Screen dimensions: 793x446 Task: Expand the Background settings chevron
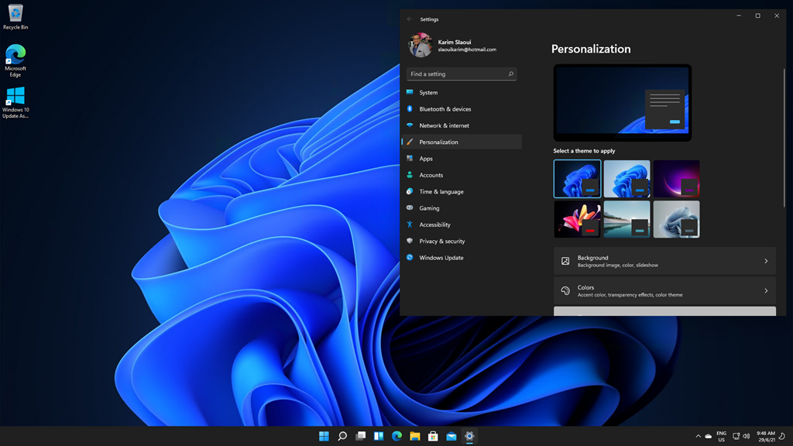(x=766, y=261)
